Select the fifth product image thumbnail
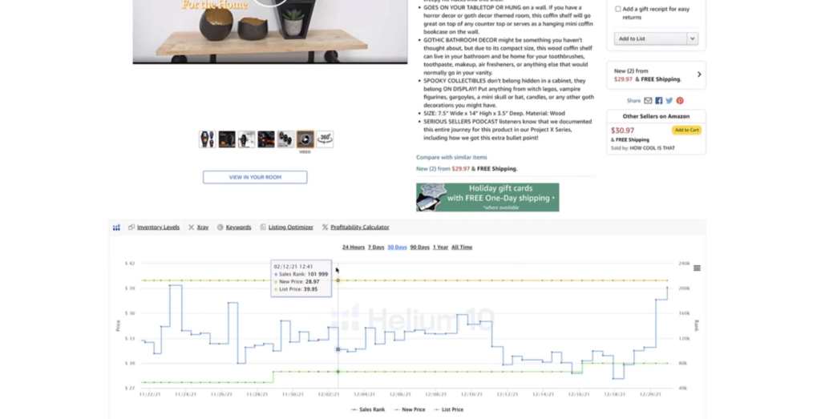Screen dimensions: 821x419 (285, 139)
